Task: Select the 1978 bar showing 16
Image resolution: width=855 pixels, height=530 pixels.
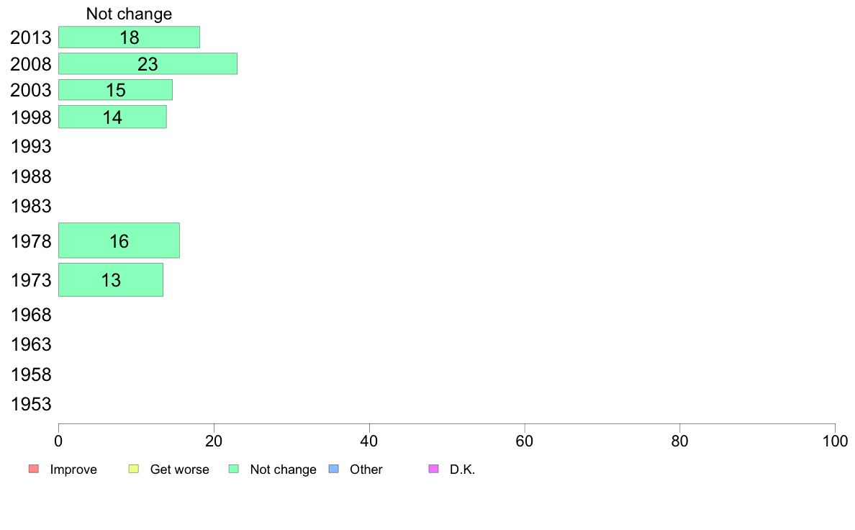Action: pos(119,241)
